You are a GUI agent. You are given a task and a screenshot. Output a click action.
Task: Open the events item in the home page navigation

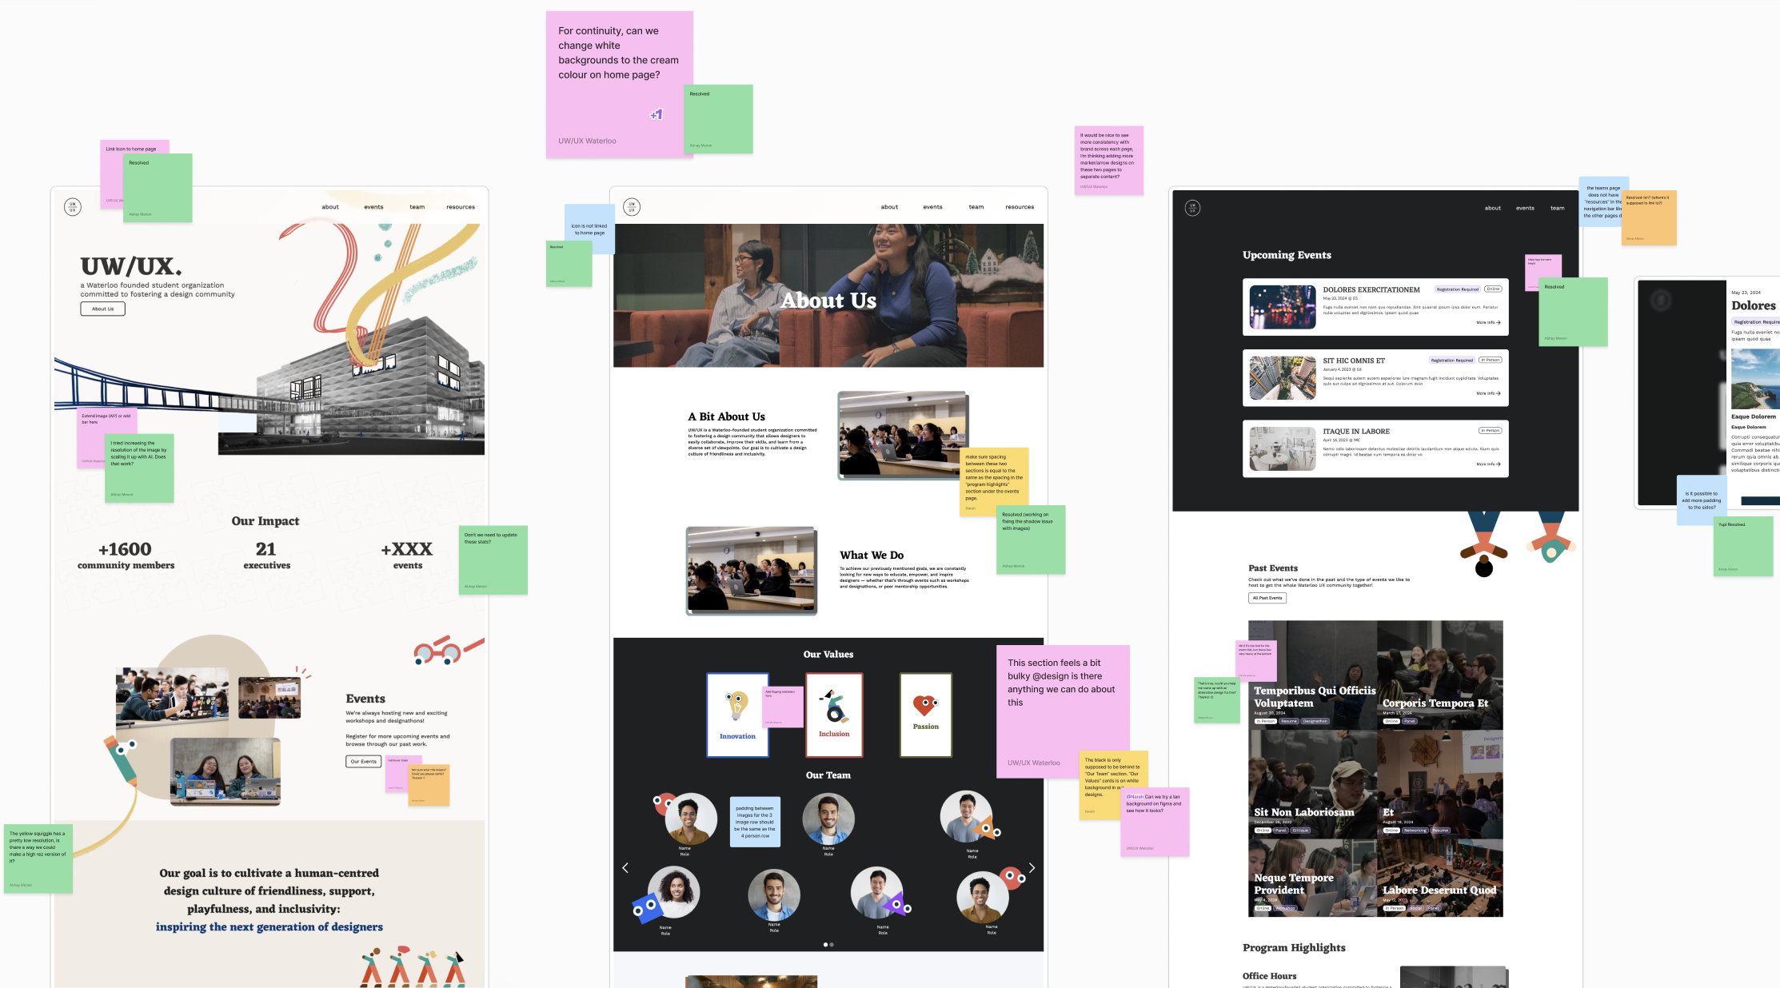click(373, 206)
